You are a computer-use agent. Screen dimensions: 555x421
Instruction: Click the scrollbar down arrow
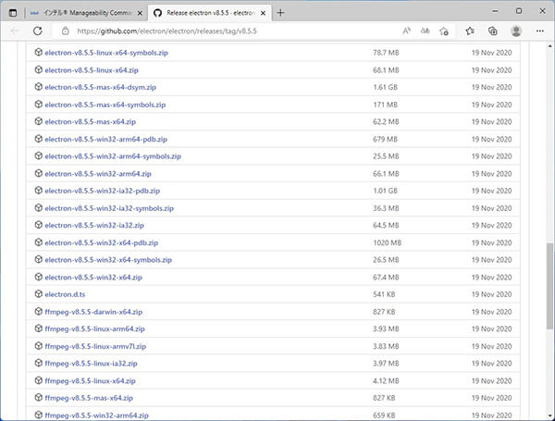click(549, 415)
